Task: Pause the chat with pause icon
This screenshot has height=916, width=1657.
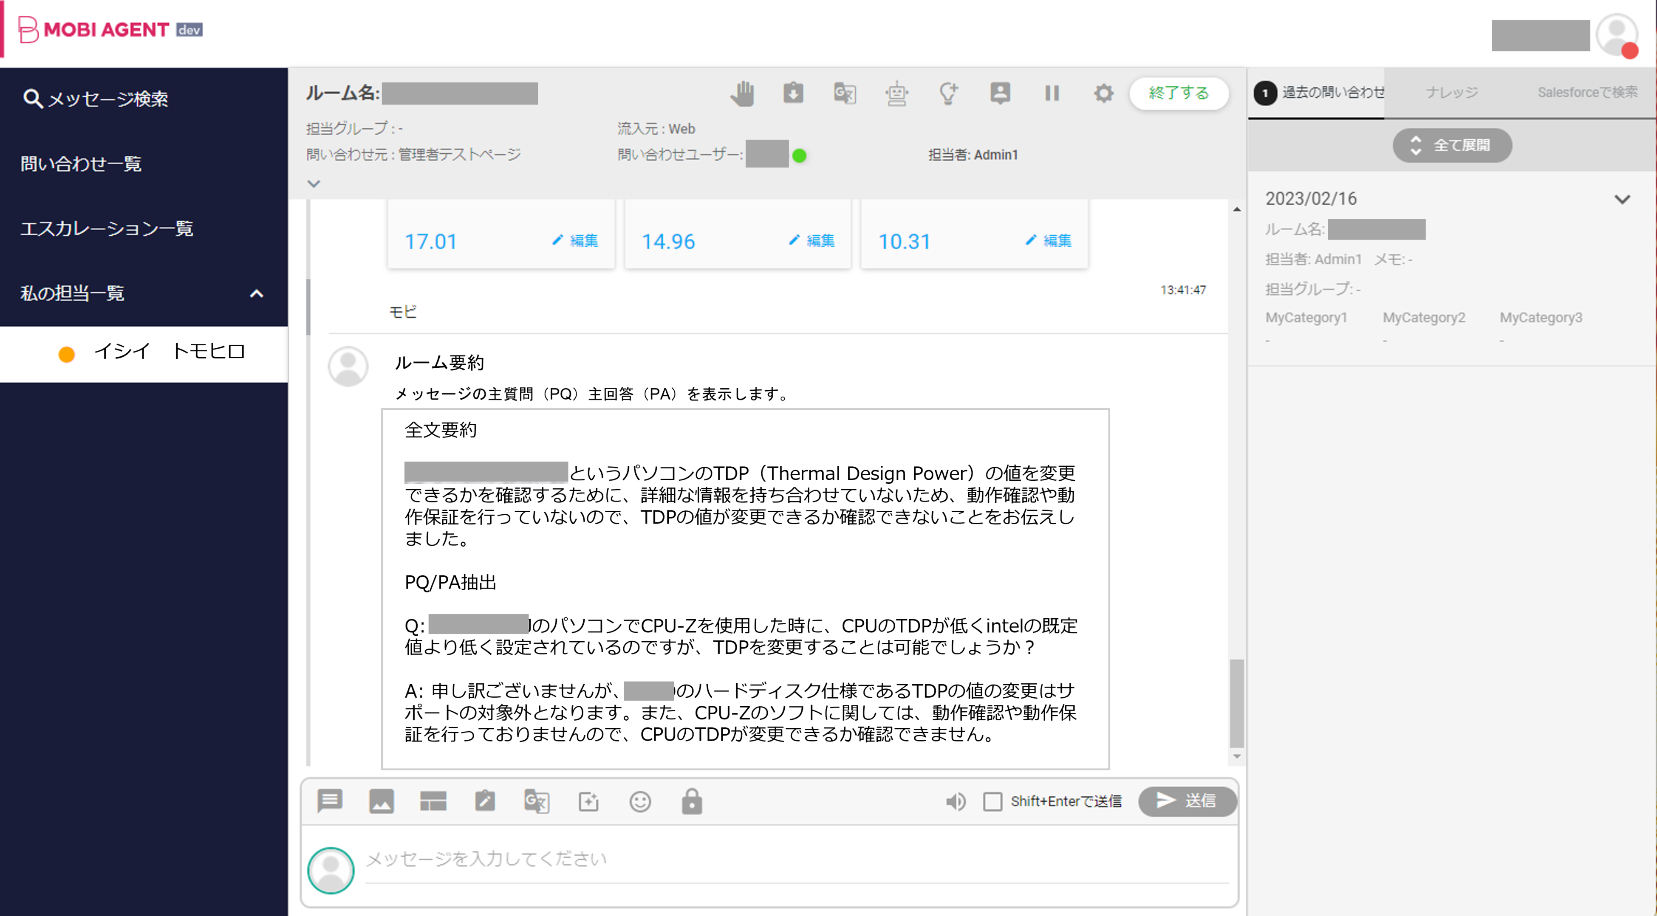Action: click(1052, 94)
